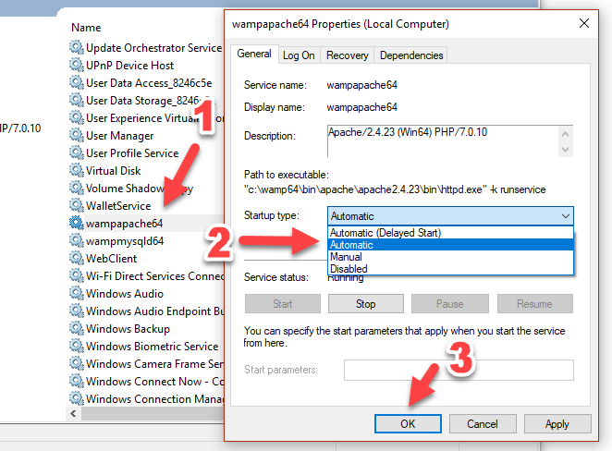
Task: Click gear icon beside Virtual Disk
Action: [77, 170]
